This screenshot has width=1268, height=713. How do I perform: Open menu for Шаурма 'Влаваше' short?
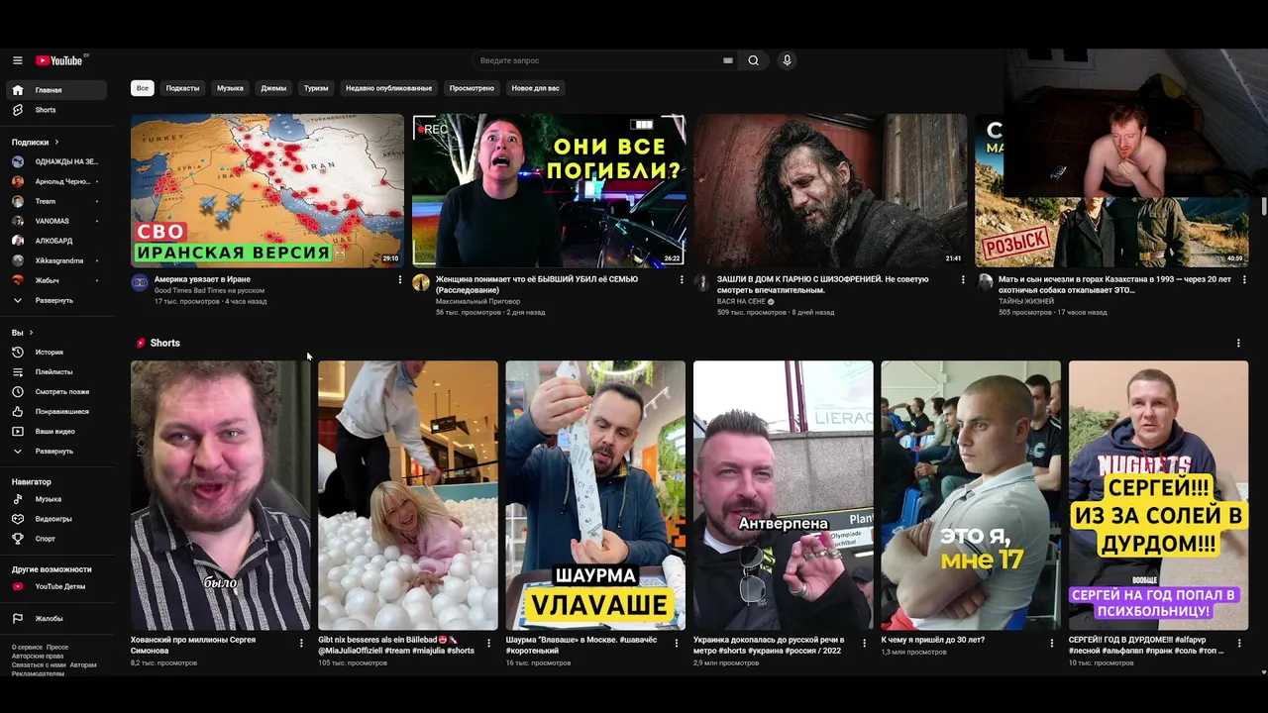pyautogui.click(x=677, y=644)
